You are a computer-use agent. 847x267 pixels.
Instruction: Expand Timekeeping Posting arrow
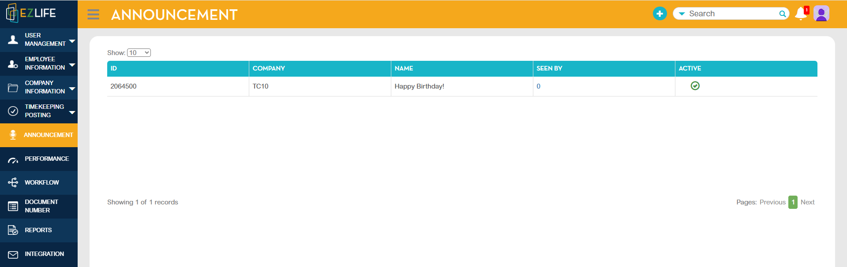72,112
